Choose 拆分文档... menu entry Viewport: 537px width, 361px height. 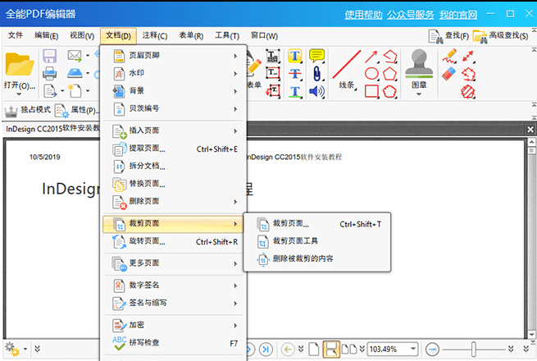pos(175,167)
